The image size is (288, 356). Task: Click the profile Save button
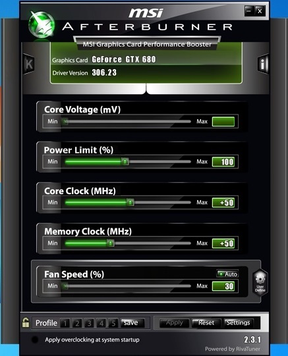point(132,322)
